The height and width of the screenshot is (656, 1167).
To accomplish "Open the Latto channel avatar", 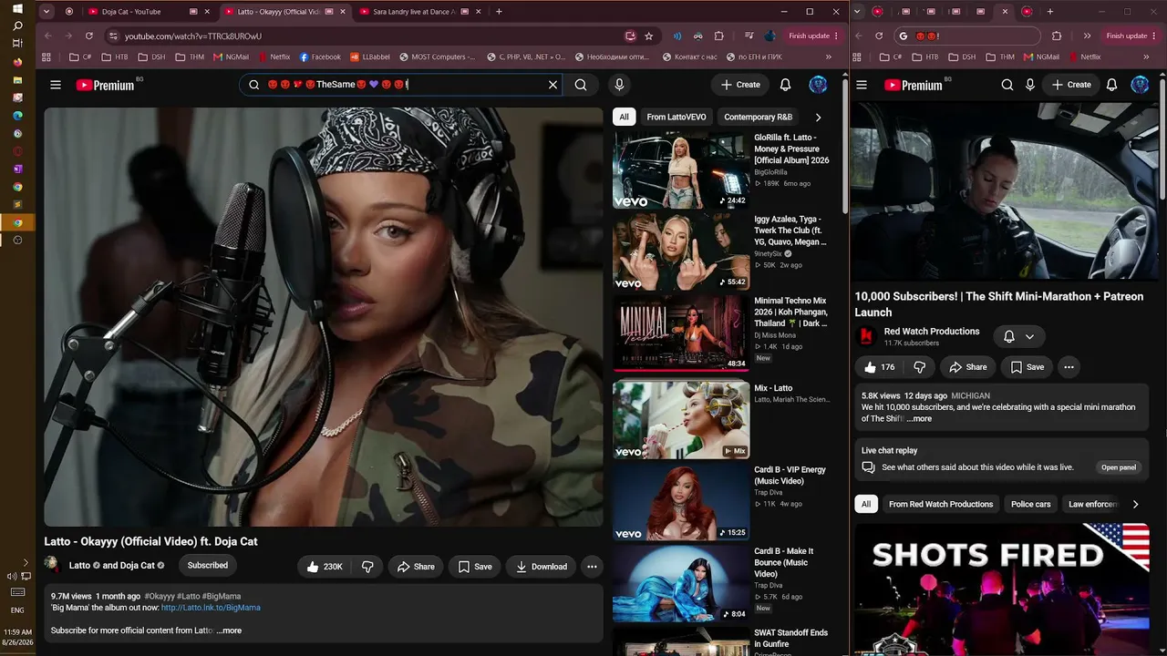I will tap(52, 565).
